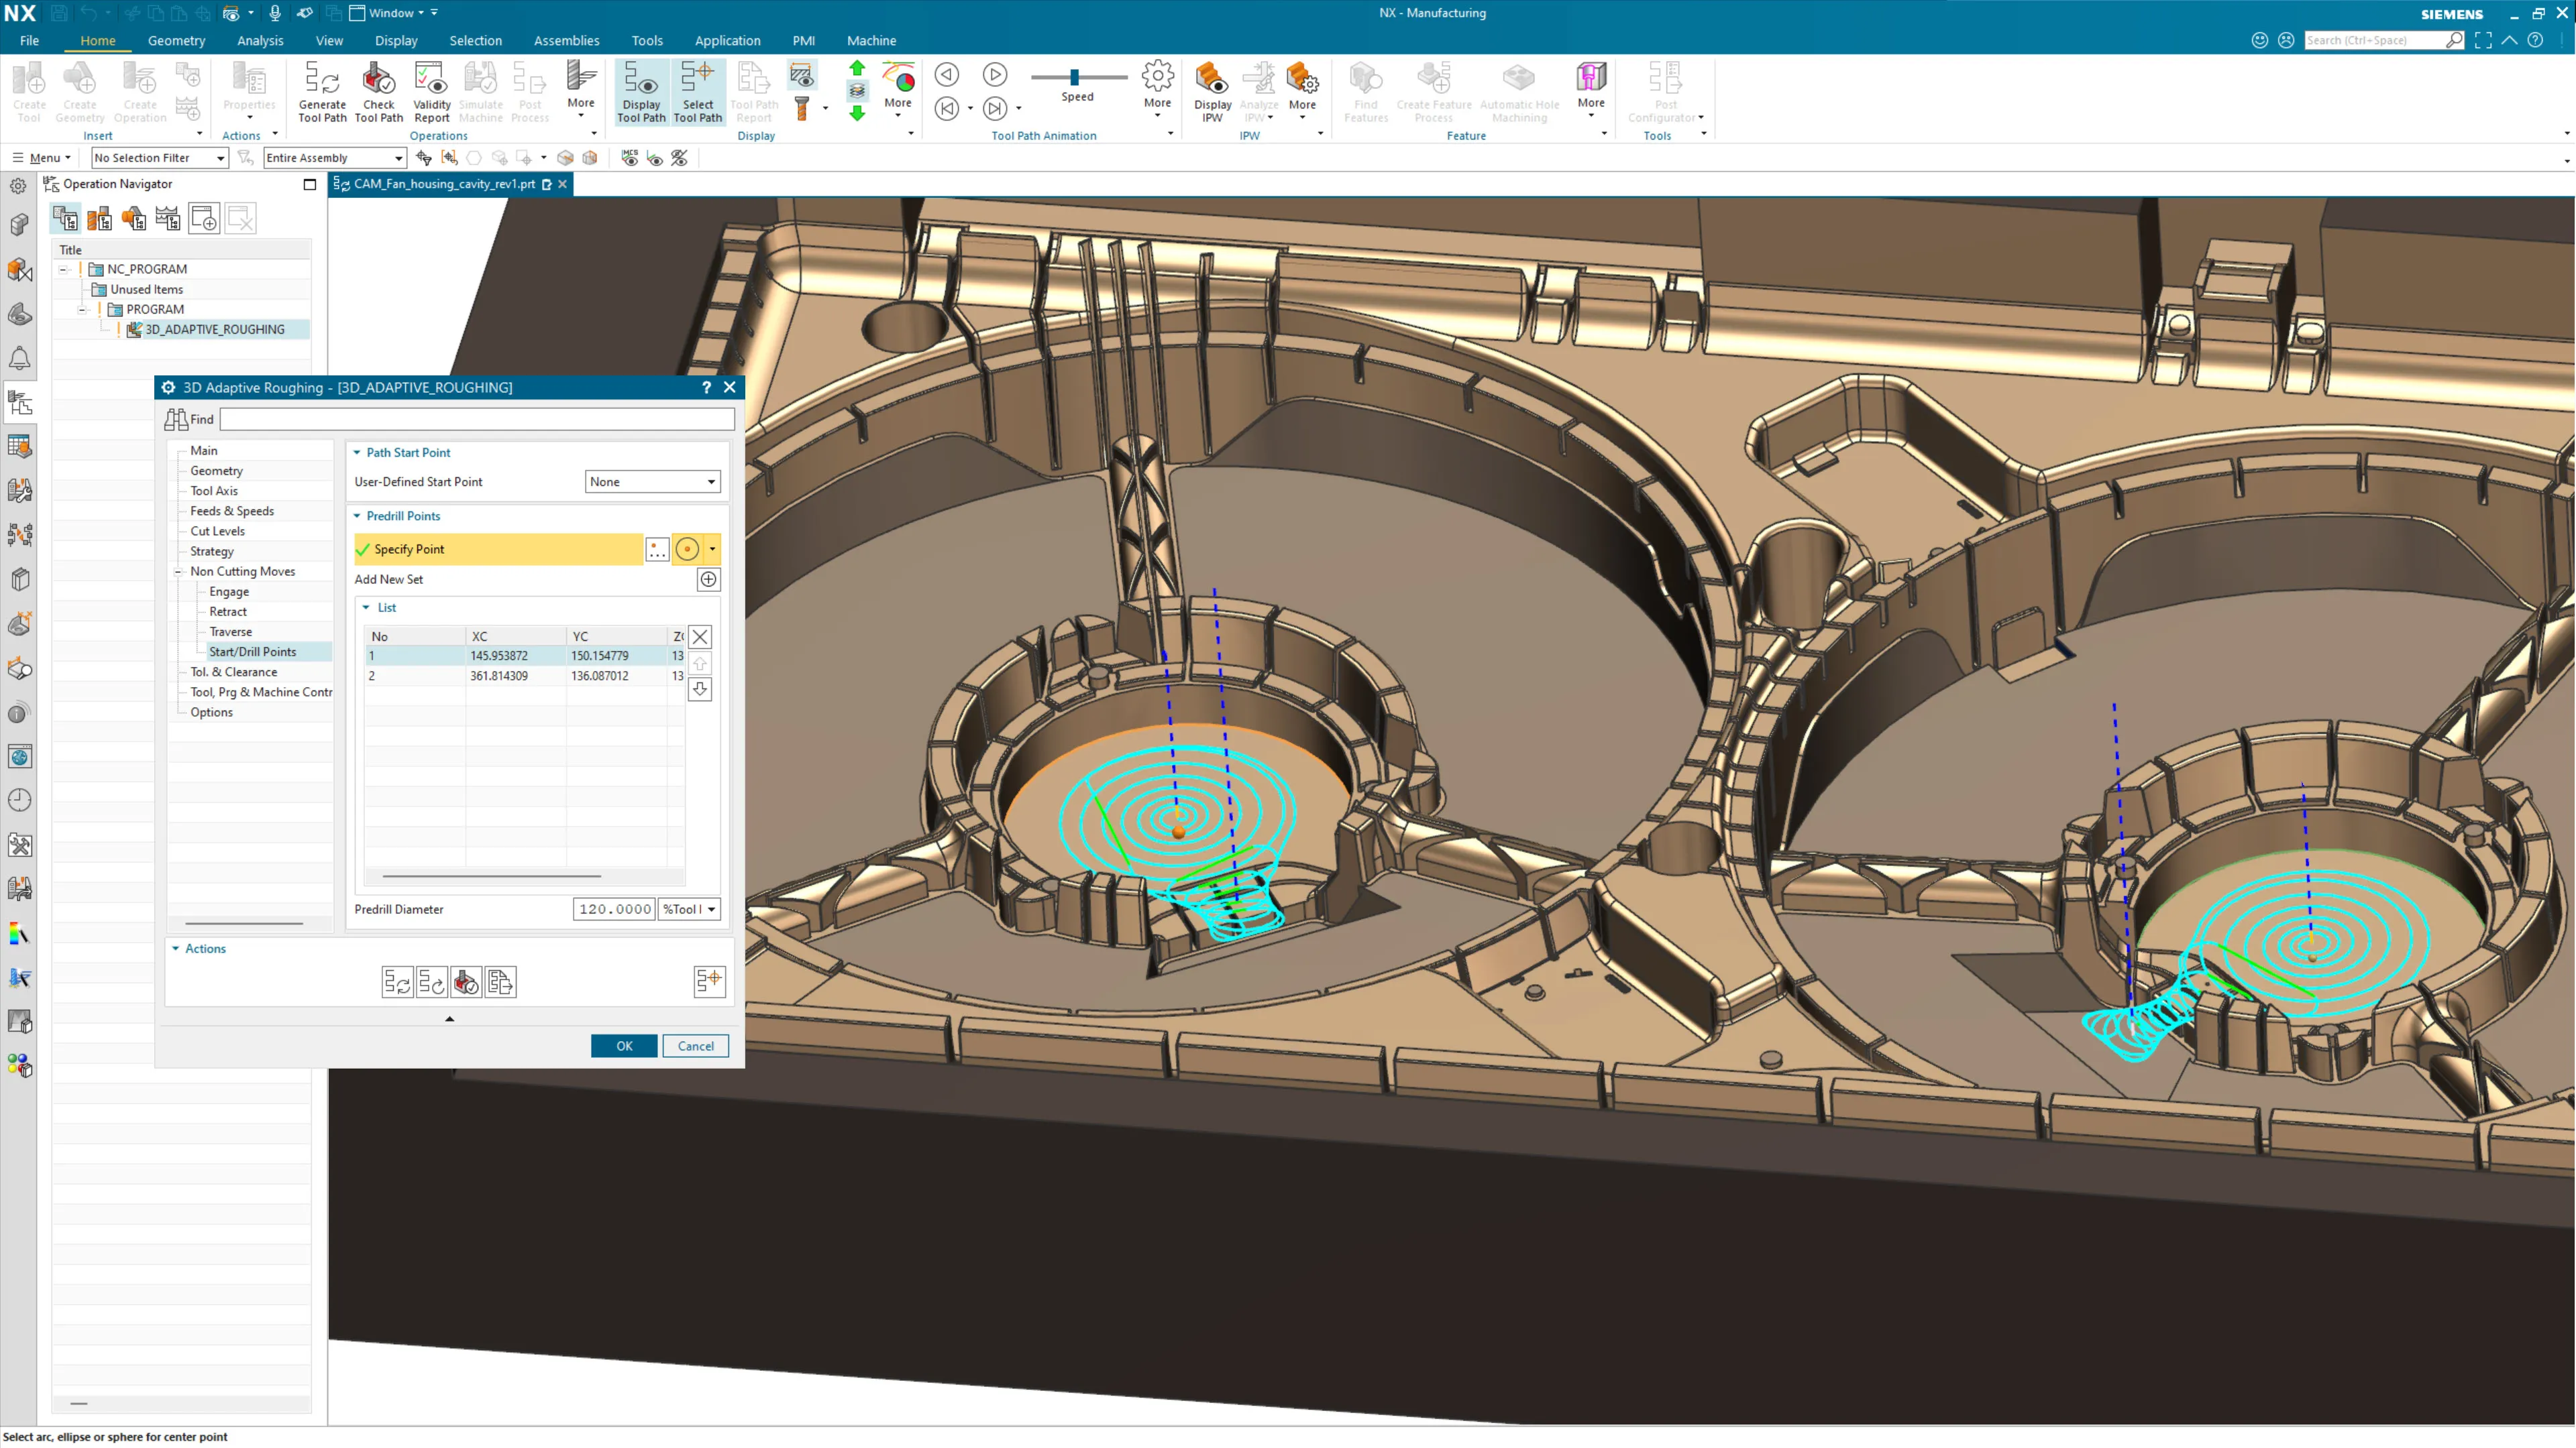2576x1448 pixels.
Task: Click the move down arrow beside list
Action: pyautogui.click(x=700, y=690)
